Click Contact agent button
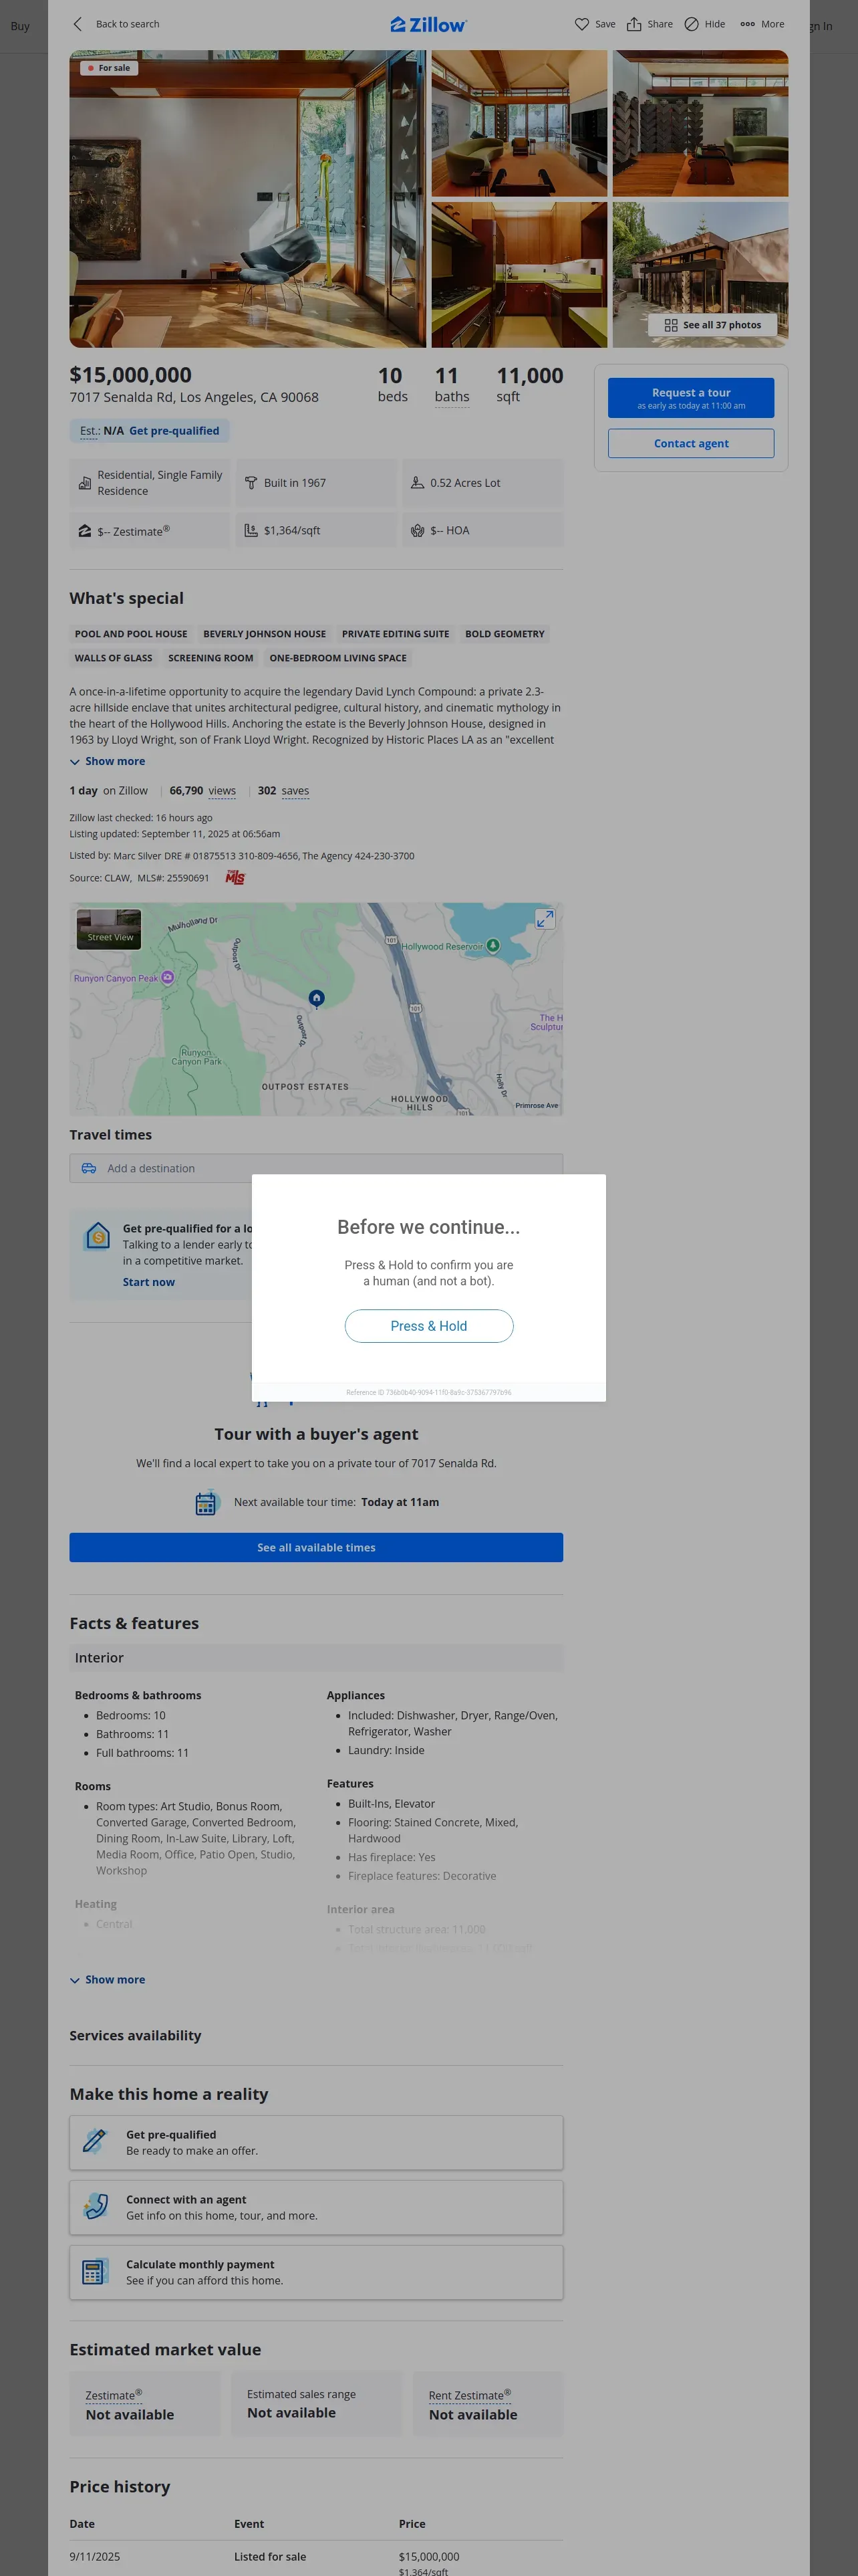 tap(691, 444)
